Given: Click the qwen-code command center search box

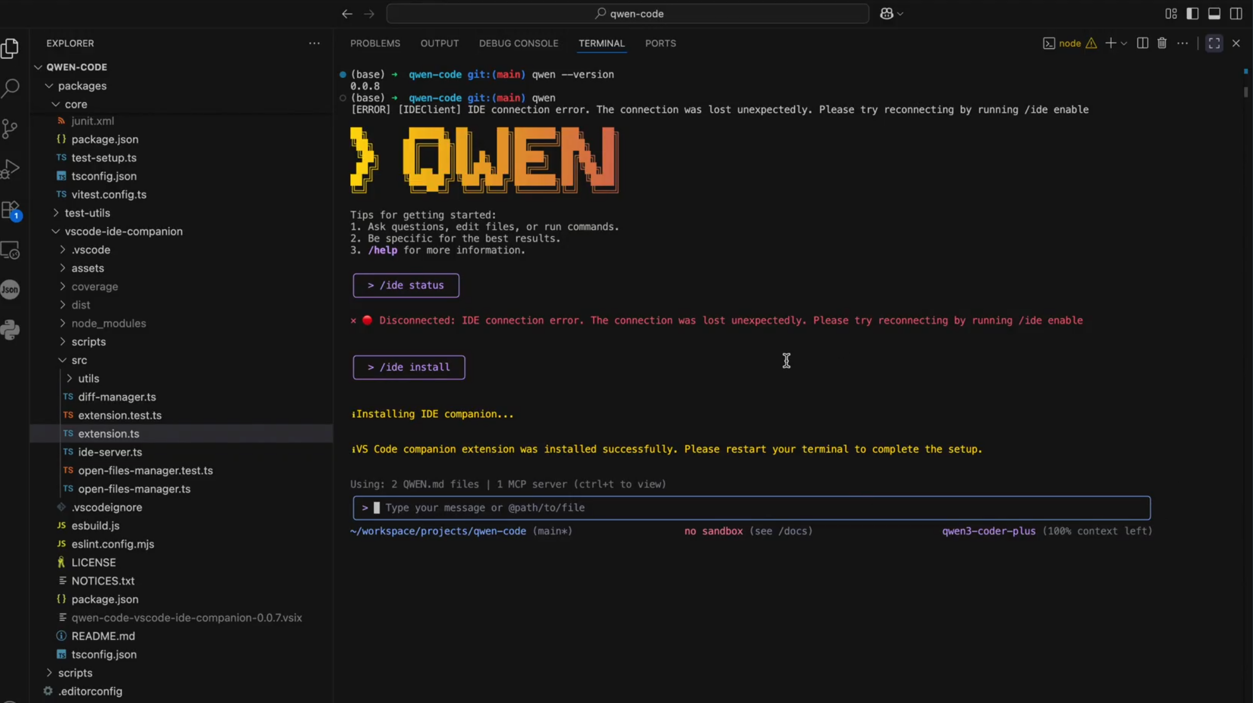Looking at the screenshot, I should pos(628,14).
